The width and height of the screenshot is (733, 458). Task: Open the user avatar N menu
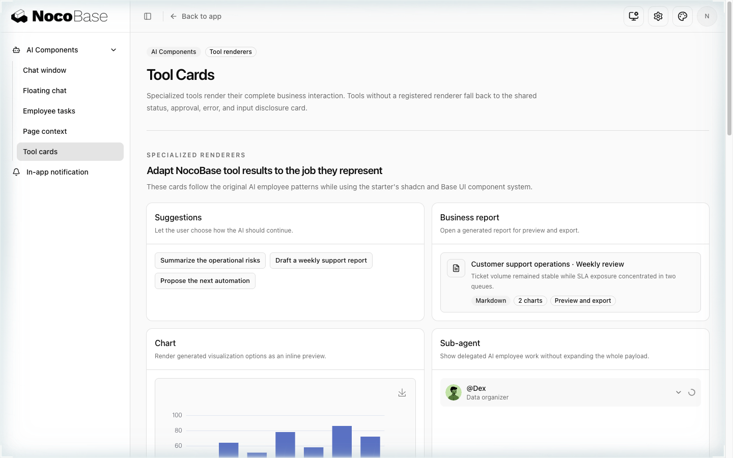(707, 16)
